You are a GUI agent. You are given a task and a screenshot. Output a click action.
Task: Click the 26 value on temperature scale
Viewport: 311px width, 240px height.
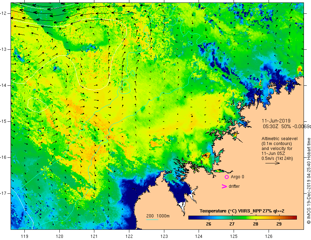click(209, 224)
